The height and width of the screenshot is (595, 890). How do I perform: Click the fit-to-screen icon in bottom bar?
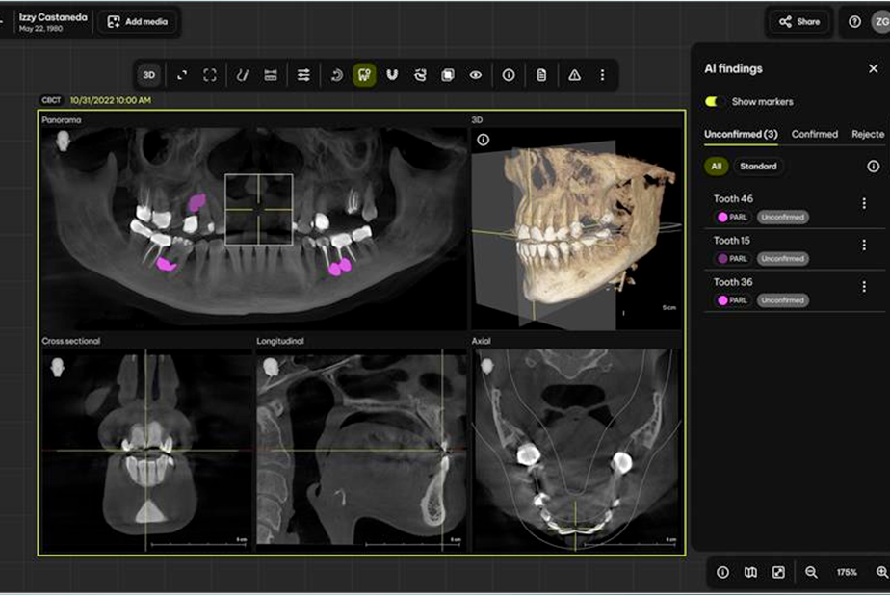click(778, 572)
